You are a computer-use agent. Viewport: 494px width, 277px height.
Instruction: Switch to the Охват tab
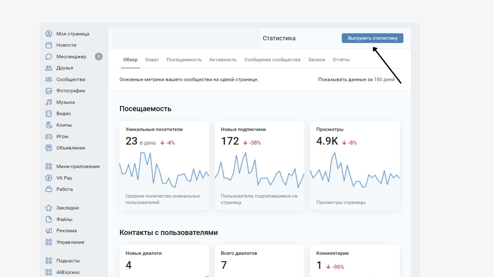click(x=152, y=60)
